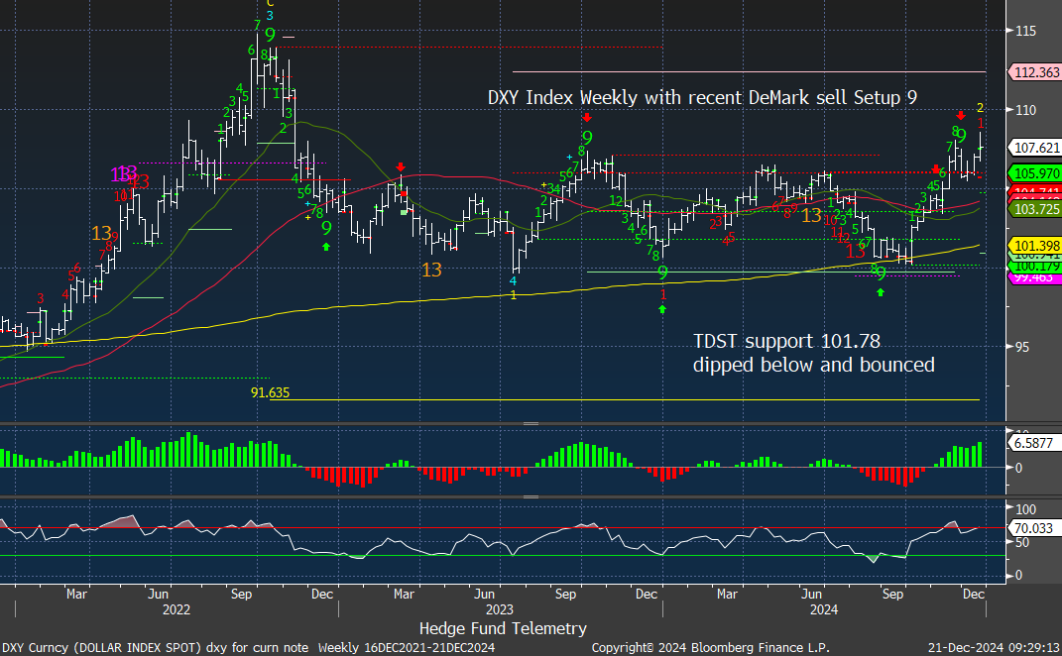Click the grip handle between histogram and oscillator panes
The image size is (1062, 656).
(531, 496)
